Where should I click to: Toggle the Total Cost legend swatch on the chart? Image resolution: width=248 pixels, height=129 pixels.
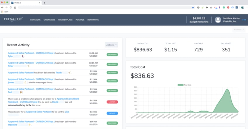181,85
